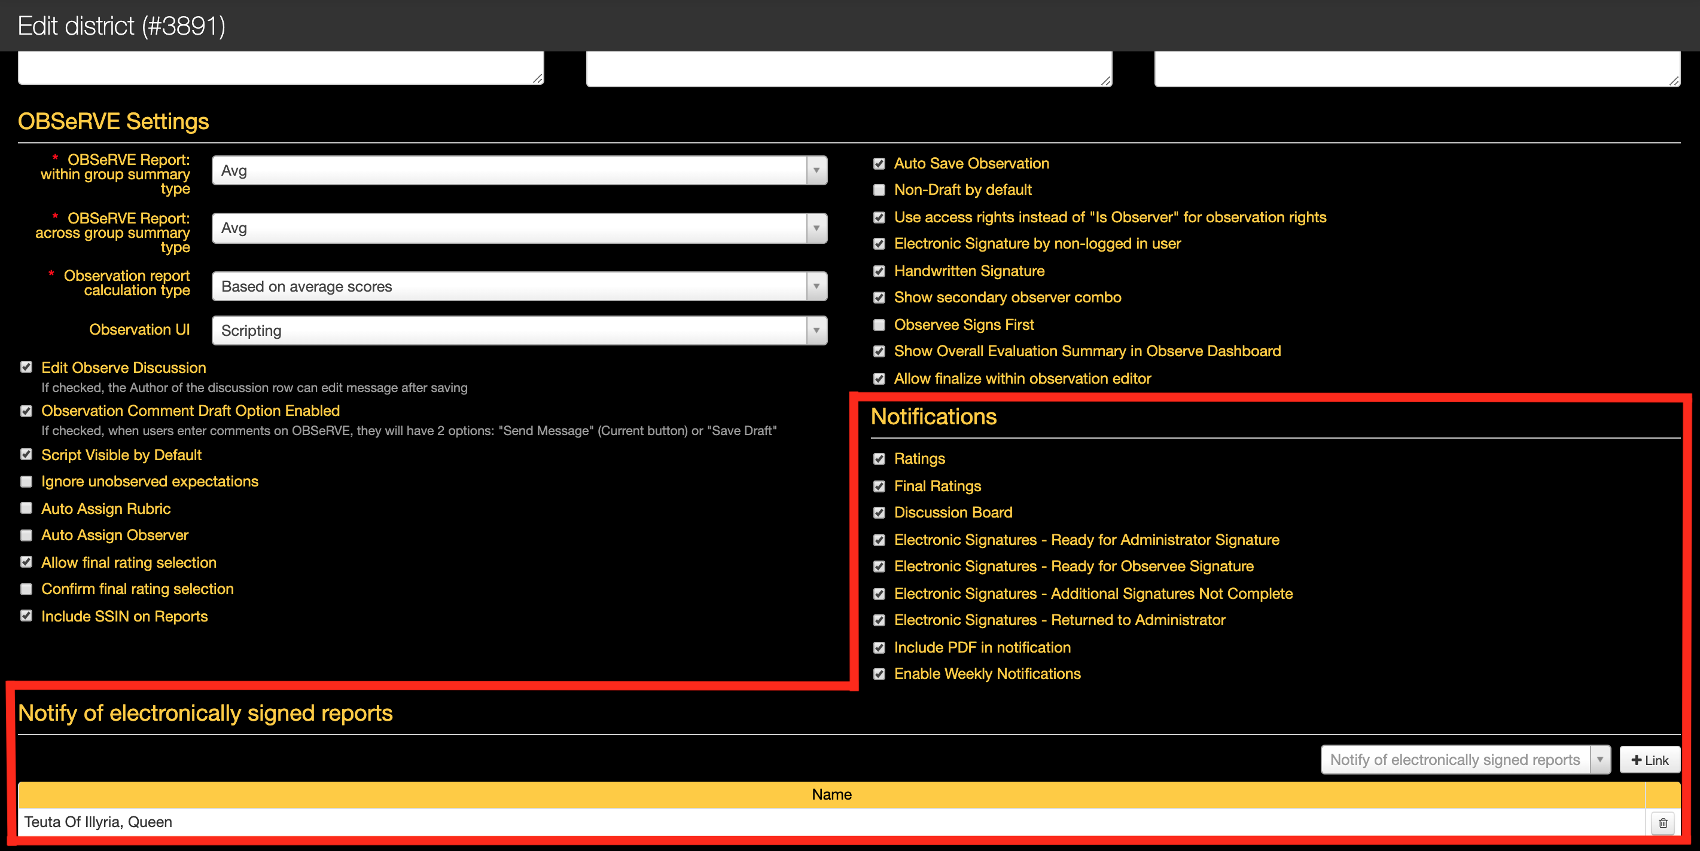Toggle Discussion Board notification
The height and width of the screenshot is (851, 1700).
coord(879,513)
